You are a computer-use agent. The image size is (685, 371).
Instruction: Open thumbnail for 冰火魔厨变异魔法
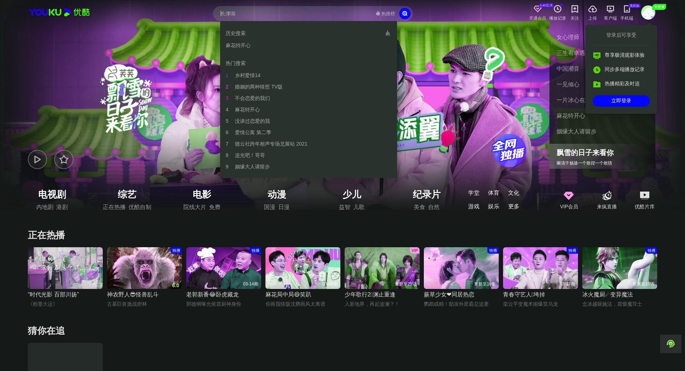coord(620,268)
